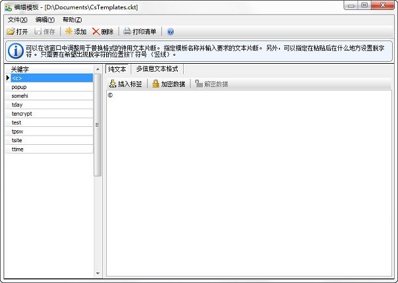Select the <c> keyword row
This screenshot has height=283, width=398.
click(52, 78)
